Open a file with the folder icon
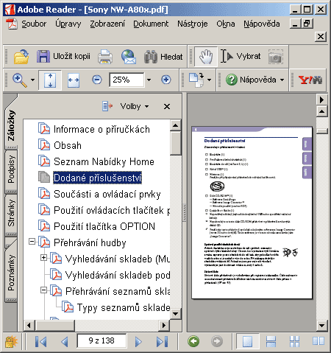 coord(21,57)
